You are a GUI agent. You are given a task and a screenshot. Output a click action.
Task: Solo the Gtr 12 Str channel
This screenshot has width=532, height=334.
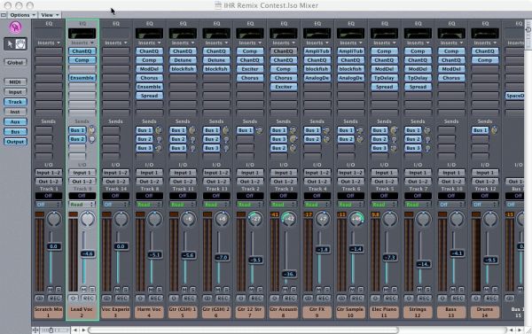coord(260,289)
